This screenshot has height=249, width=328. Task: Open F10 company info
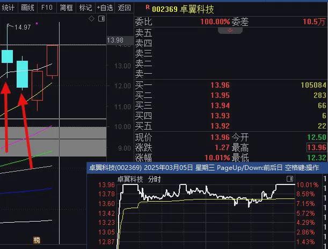click(47, 8)
